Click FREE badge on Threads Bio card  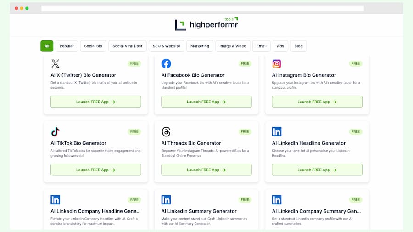(x=245, y=131)
